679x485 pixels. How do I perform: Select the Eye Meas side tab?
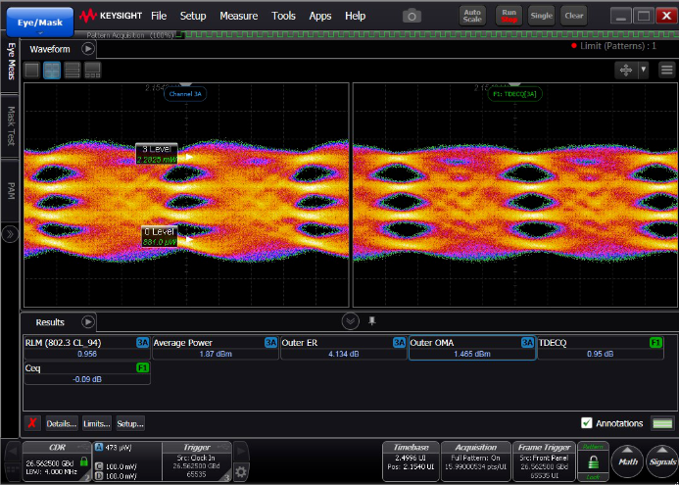tap(11, 61)
